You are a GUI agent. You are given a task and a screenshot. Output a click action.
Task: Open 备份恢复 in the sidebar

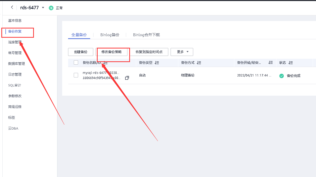click(x=15, y=31)
